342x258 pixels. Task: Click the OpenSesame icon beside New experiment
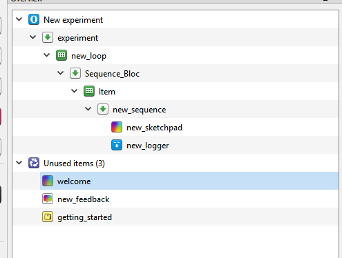click(34, 19)
